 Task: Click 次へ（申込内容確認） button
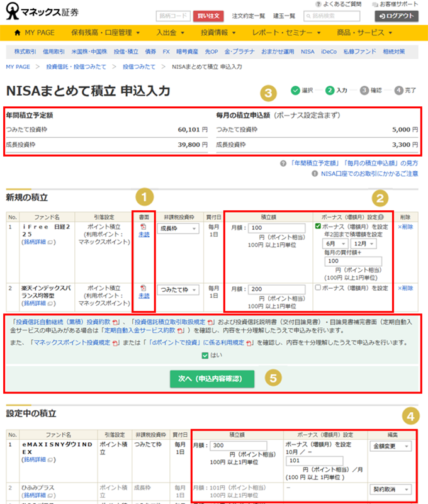(212, 379)
